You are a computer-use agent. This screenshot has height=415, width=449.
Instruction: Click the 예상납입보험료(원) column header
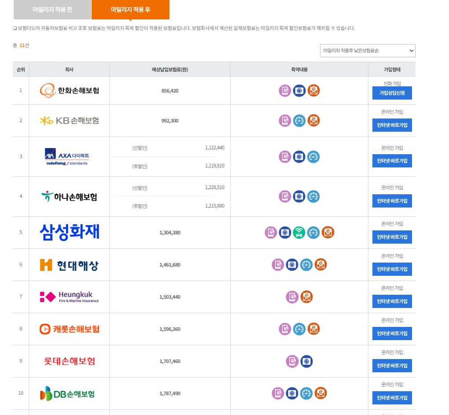(x=170, y=69)
